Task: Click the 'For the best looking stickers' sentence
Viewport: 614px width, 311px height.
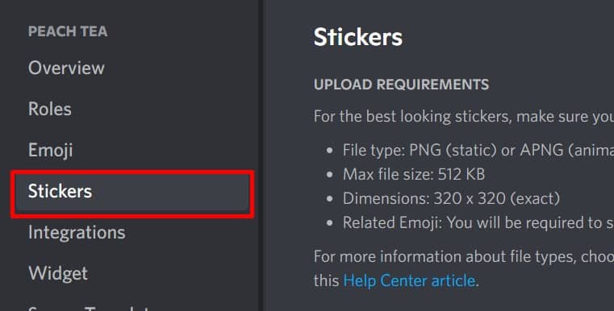Action: click(x=464, y=117)
